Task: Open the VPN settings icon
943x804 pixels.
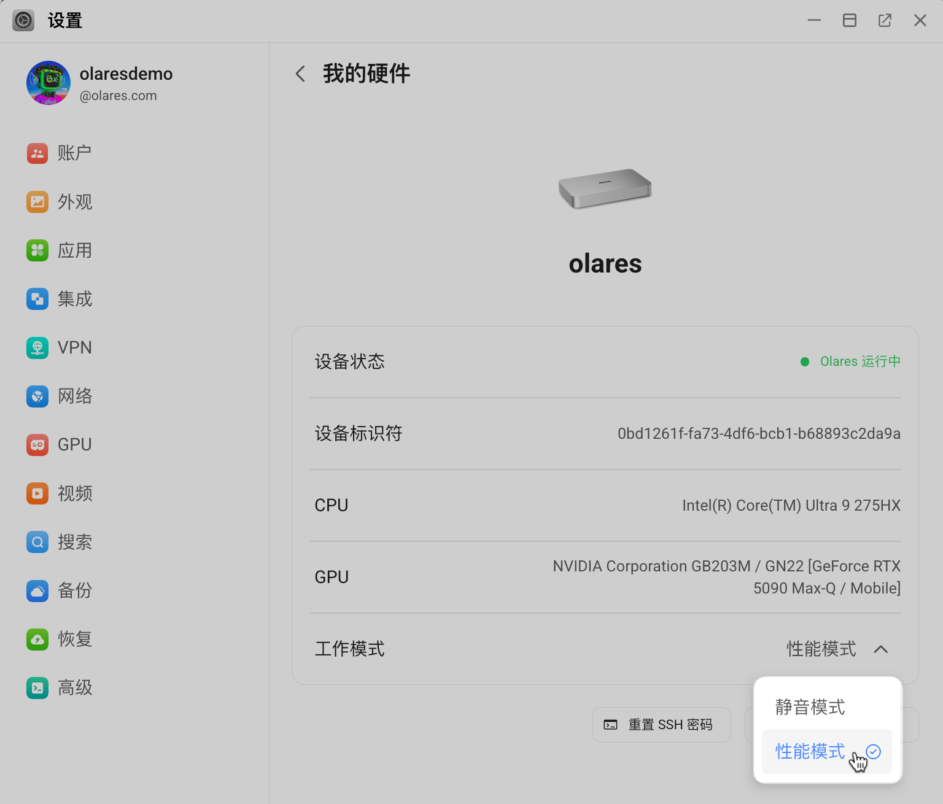Action: 37,347
